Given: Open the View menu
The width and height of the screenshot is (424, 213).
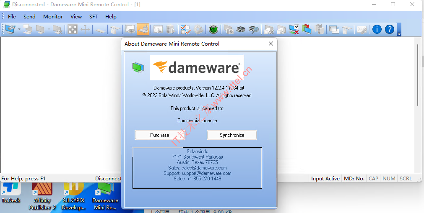Looking at the screenshot, I should (x=76, y=16).
